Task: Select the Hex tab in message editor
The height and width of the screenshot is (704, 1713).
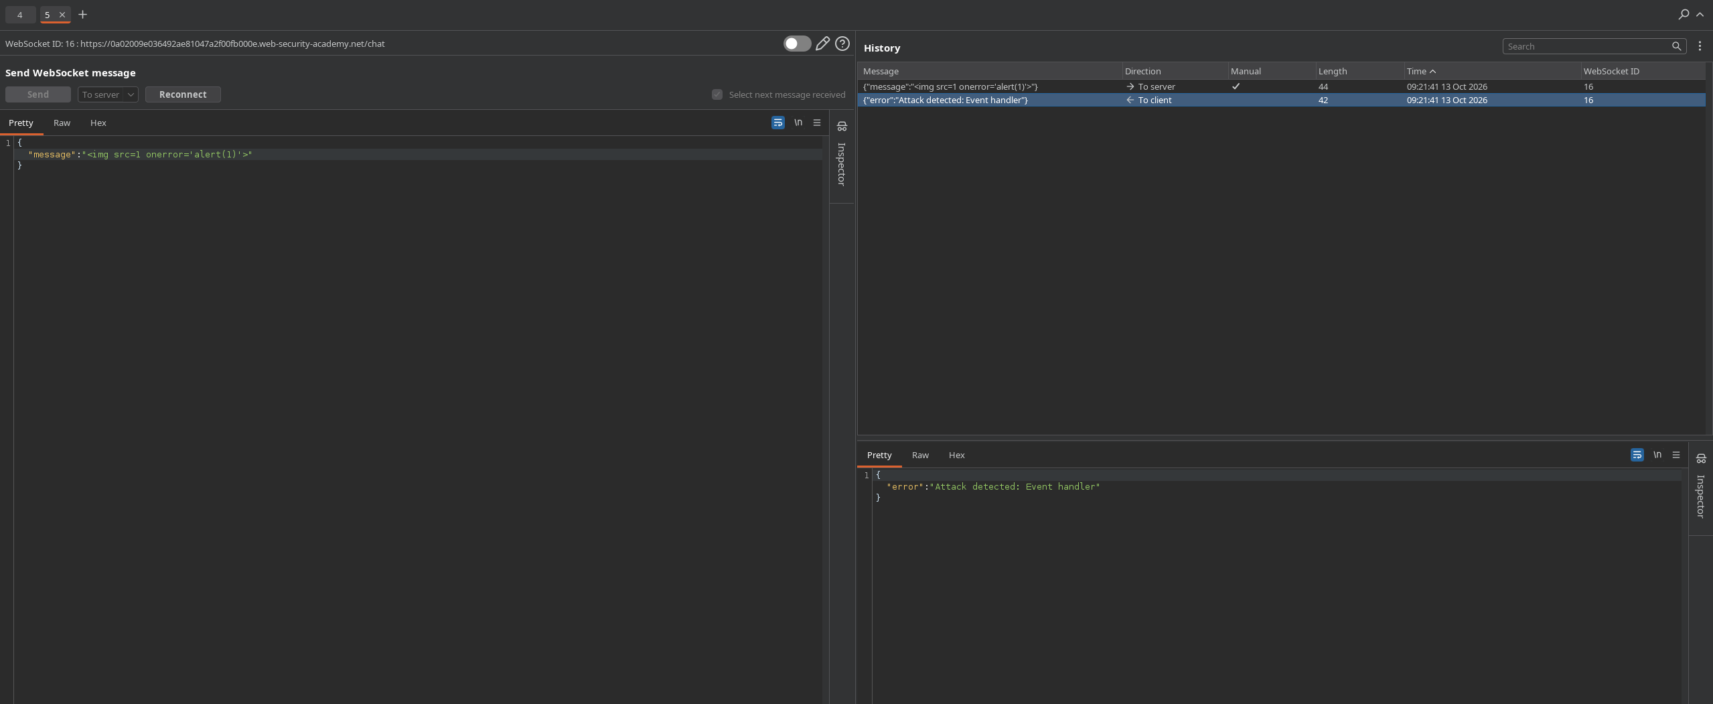Action: (98, 123)
